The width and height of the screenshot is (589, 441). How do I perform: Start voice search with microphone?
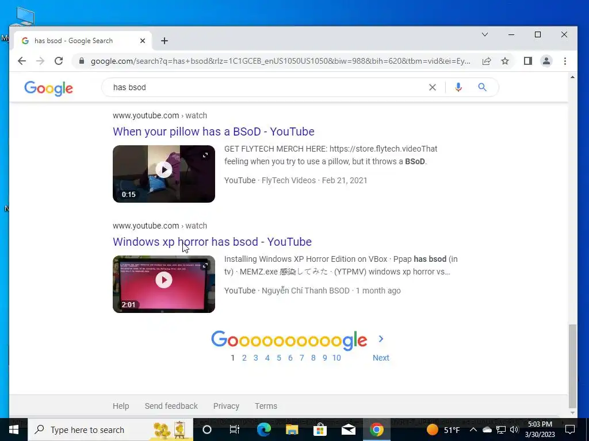pyautogui.click(x=458, y=87)
